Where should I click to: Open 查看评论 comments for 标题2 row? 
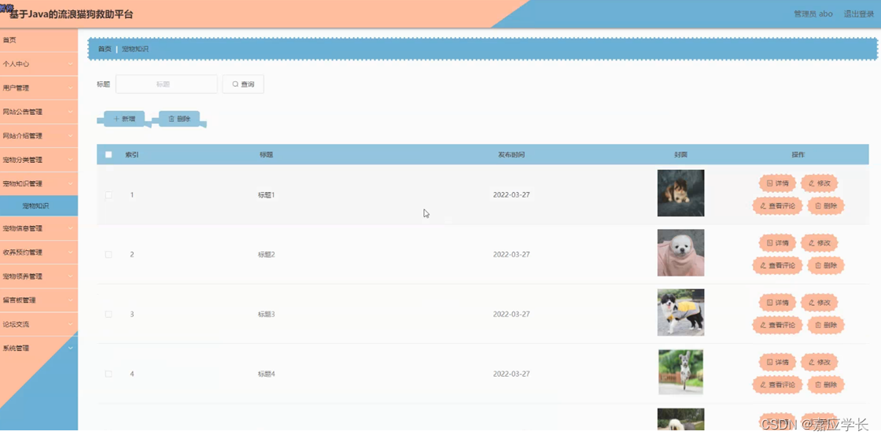point(778,265)
